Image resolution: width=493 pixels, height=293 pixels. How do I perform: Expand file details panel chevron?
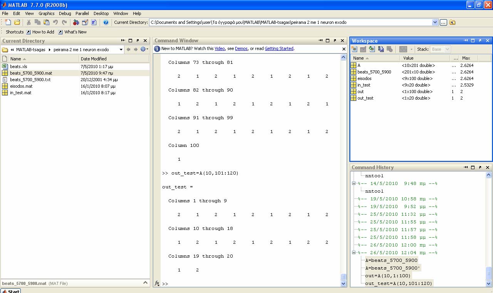click(x=145, y=283)
